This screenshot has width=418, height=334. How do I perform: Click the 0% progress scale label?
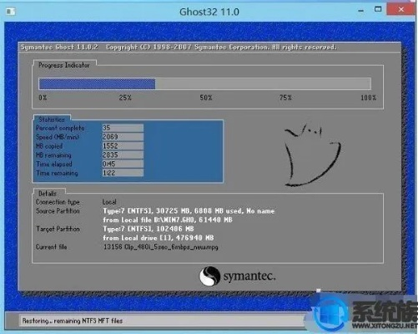click(x=43, y=98)
